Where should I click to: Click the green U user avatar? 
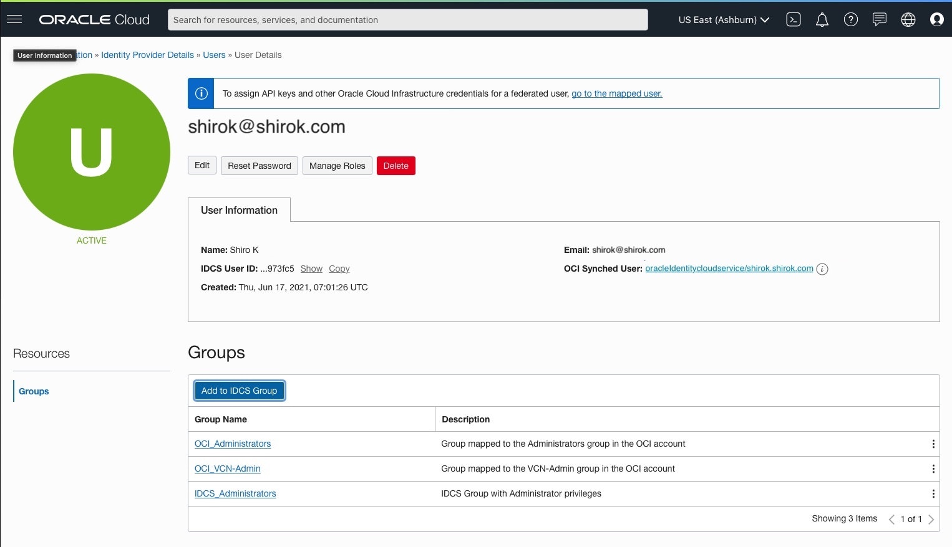coord(92,152)
